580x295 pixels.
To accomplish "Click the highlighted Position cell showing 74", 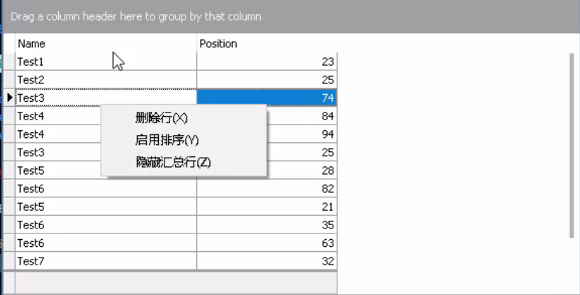I will coord(267,98).
